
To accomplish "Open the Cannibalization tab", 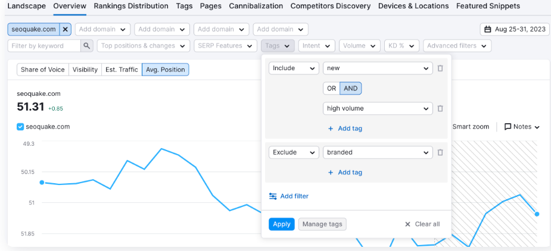I will point(256,6).
